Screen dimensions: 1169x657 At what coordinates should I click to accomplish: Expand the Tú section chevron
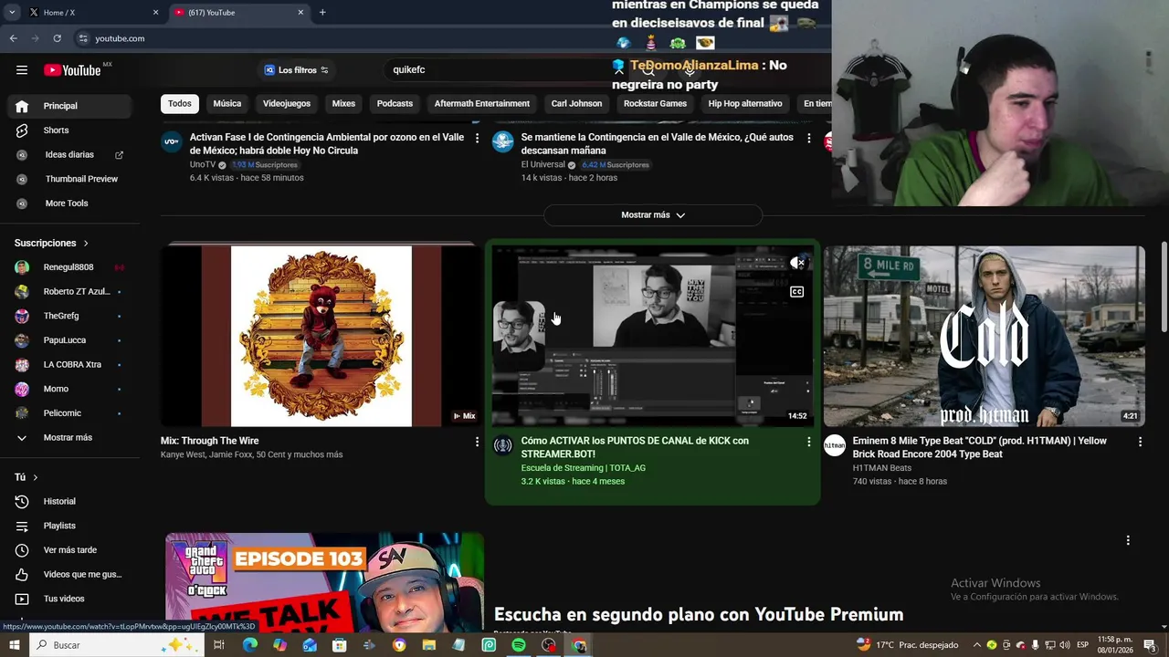35,477
